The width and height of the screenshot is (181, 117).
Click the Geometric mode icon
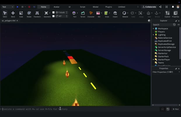click(x=46, y=13)
